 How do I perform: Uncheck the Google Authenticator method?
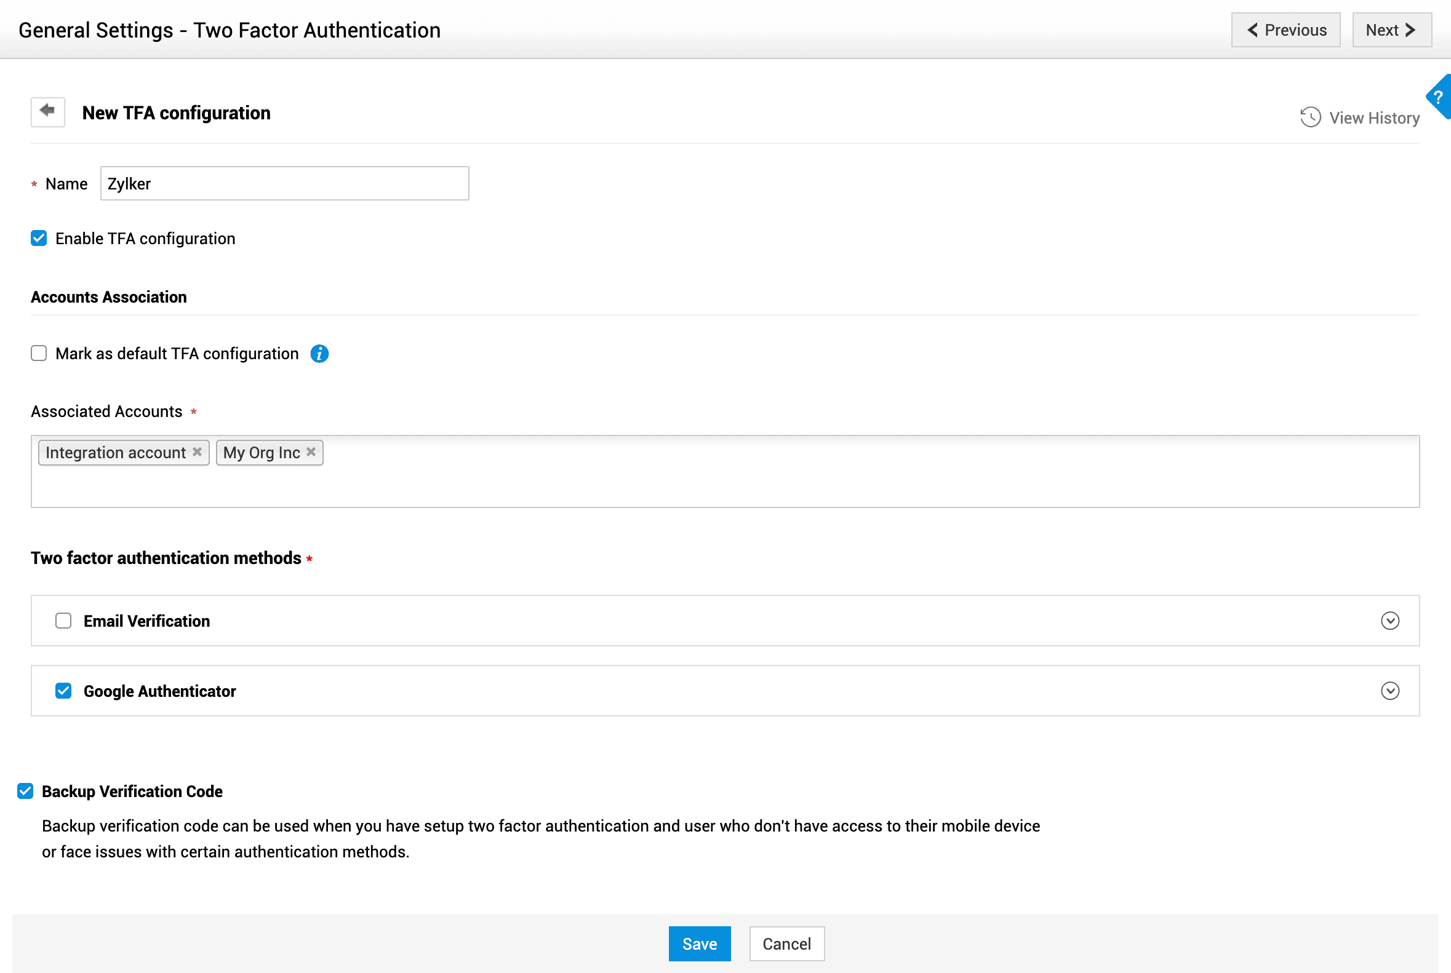(x=63, y=691)
